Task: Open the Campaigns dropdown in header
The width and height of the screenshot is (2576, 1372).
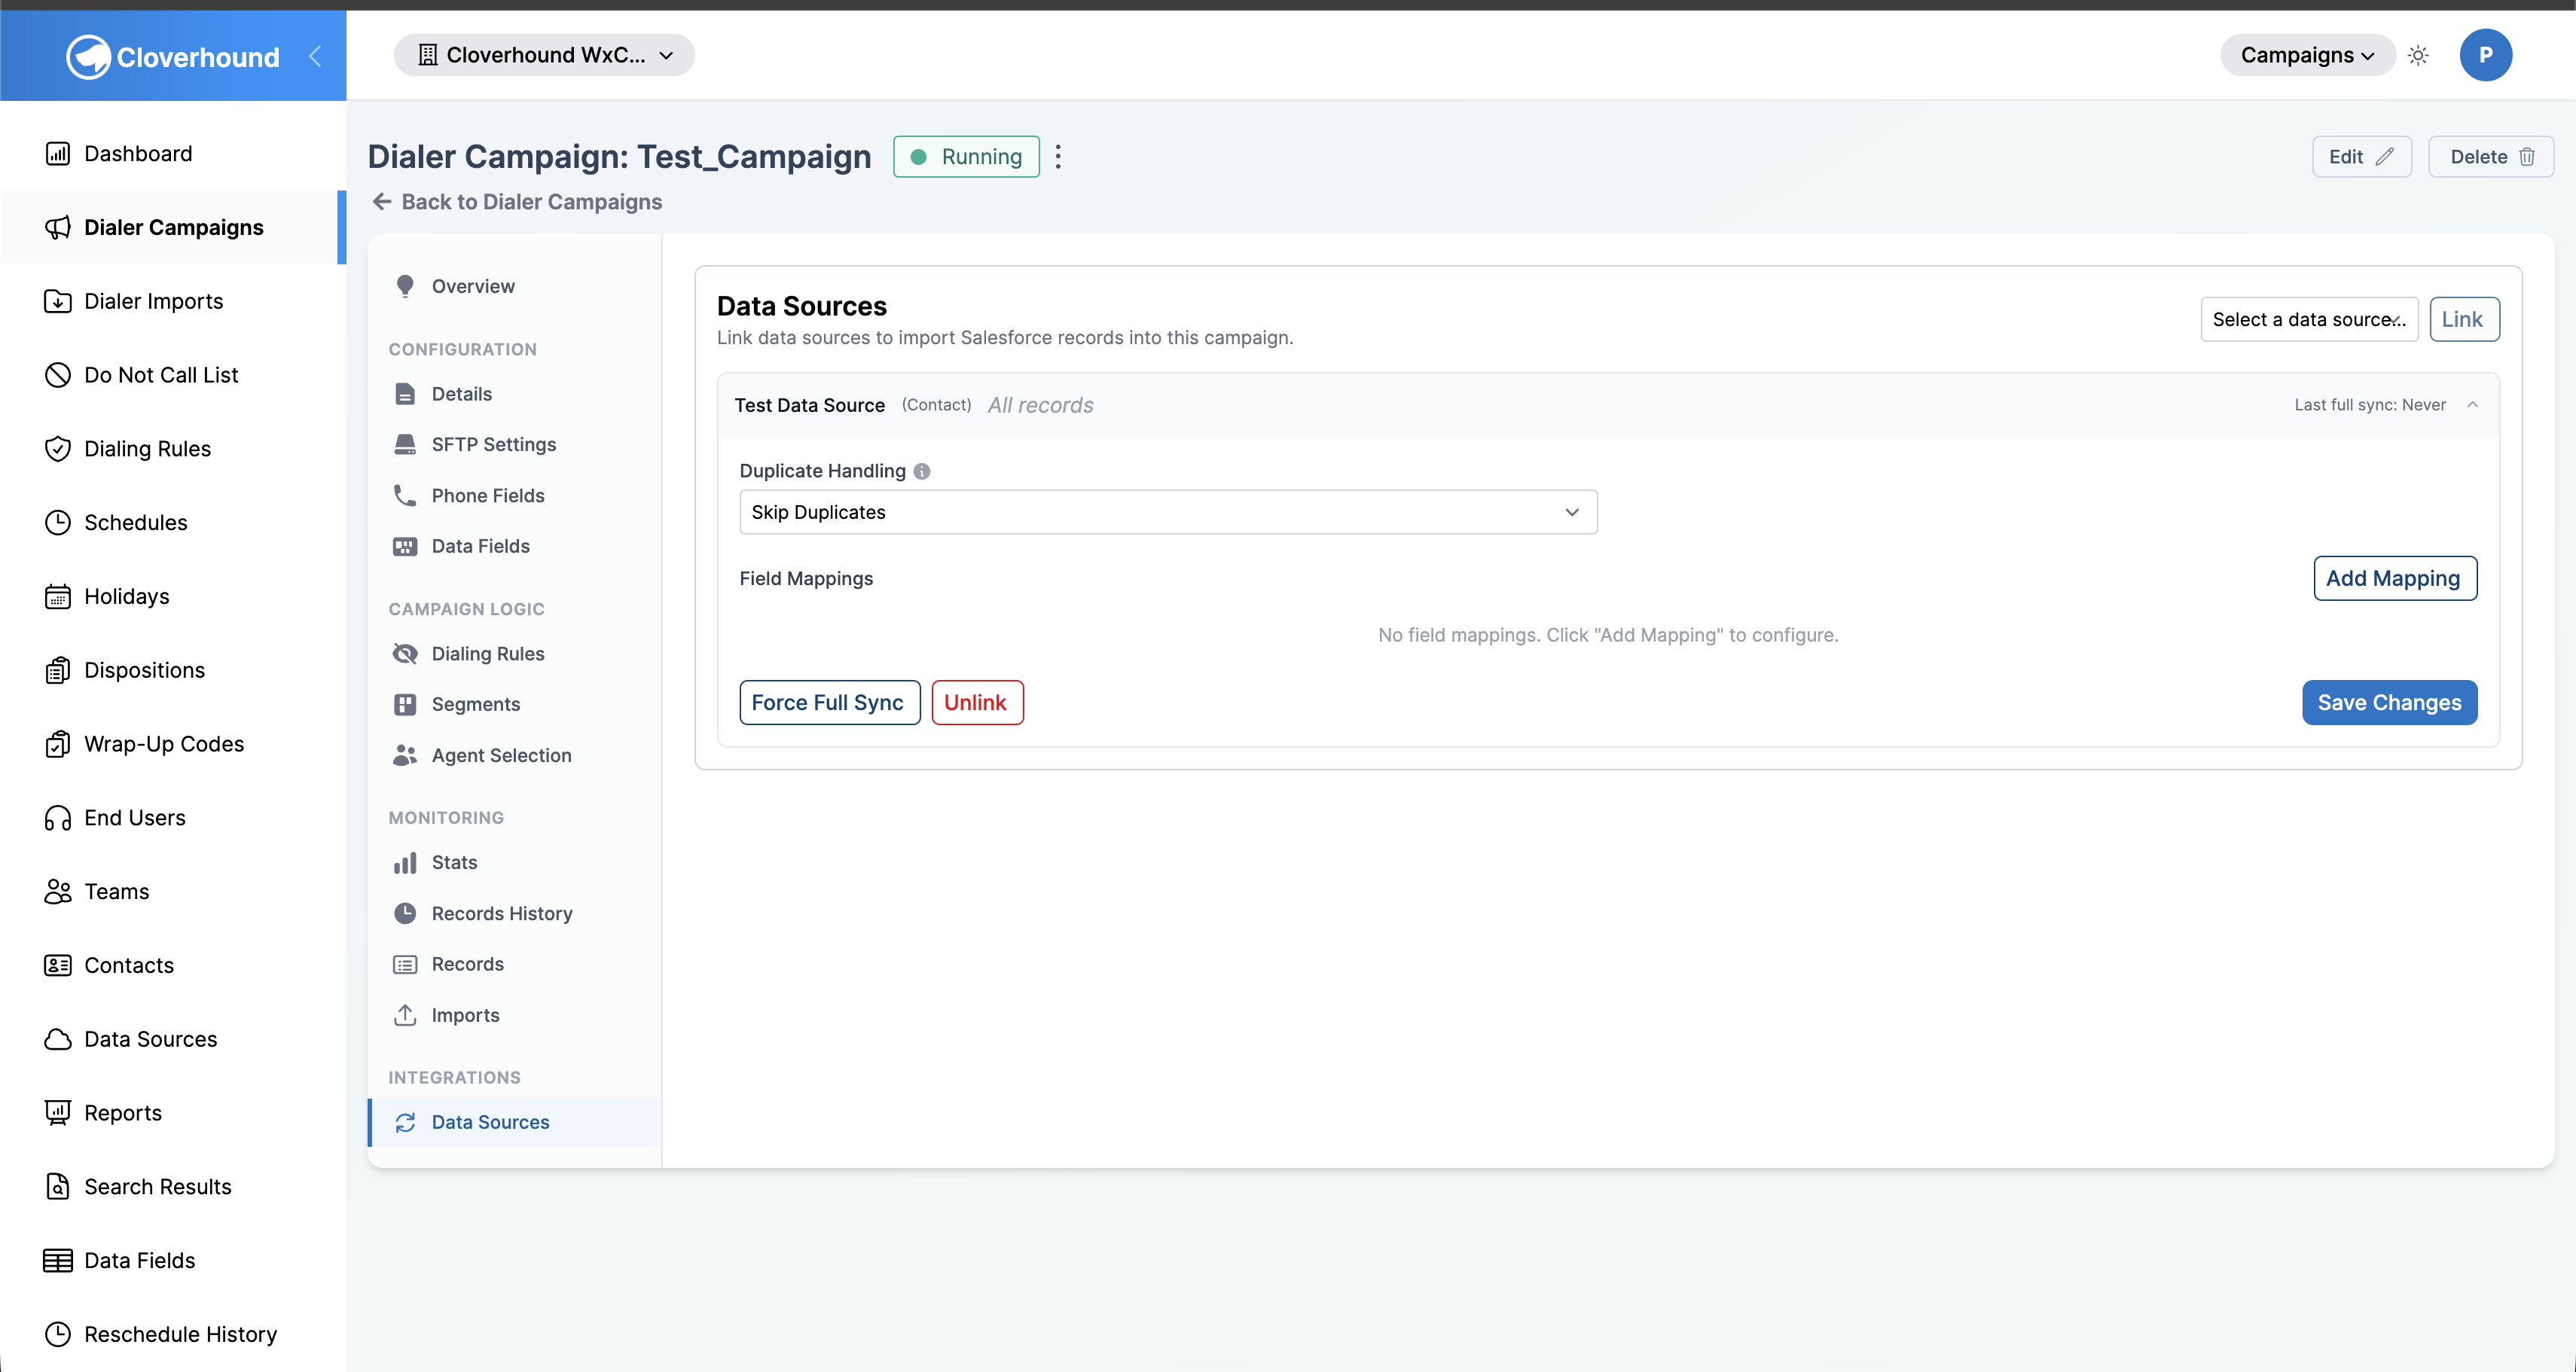Action: coord(2307,55)
